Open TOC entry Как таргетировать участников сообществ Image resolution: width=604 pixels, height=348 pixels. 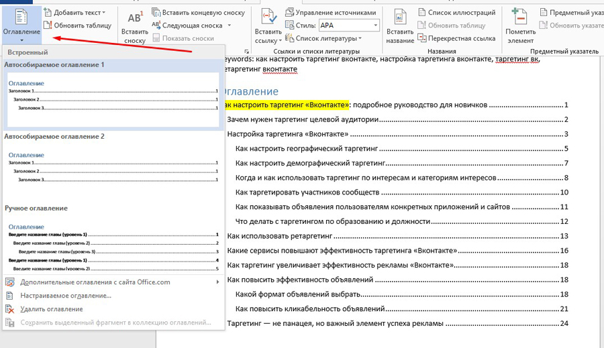coord(402,192)
